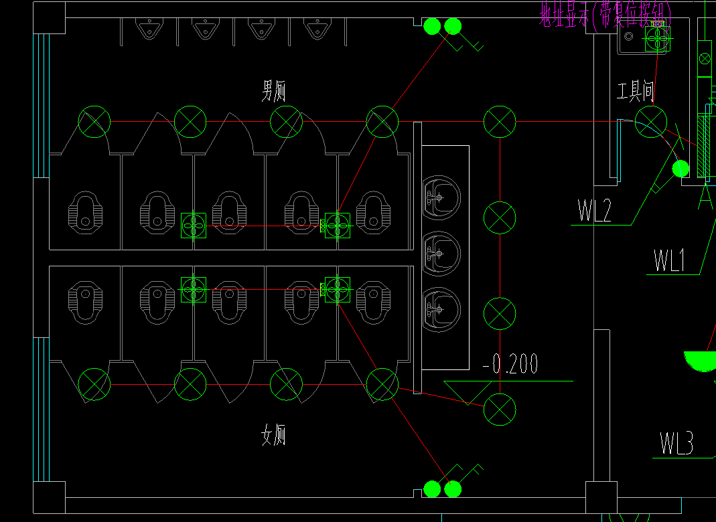Select the top washbasin symbol
The image size is (716, 522).
pos(441,197)
